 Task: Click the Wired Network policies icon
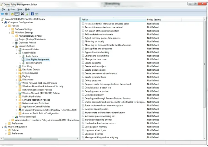[x=20, y=83]
